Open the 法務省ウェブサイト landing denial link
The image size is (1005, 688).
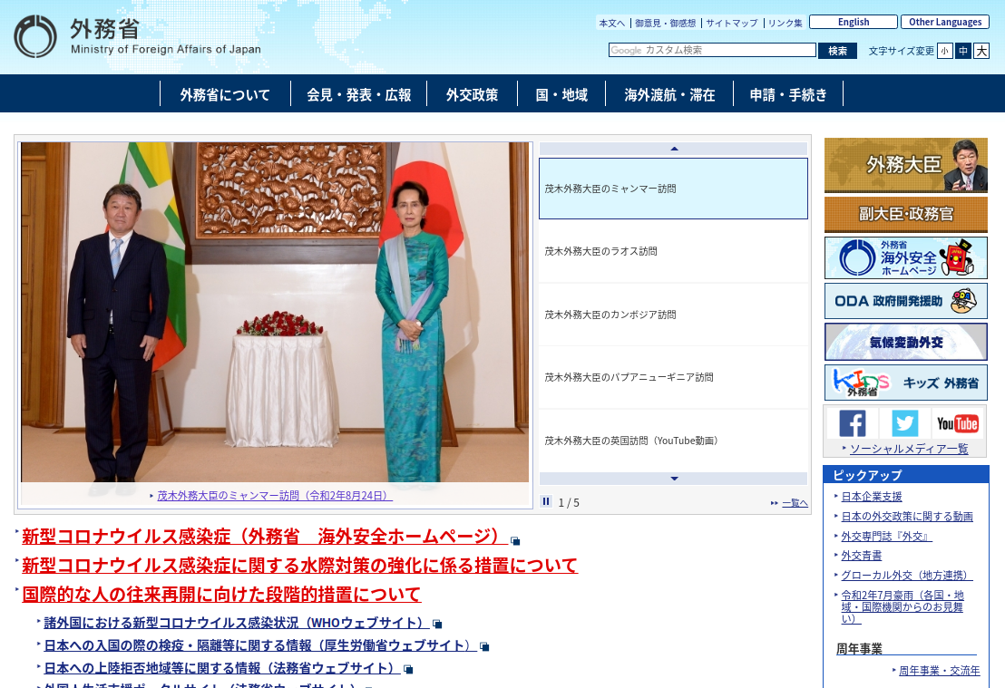(x=221, y=668)
